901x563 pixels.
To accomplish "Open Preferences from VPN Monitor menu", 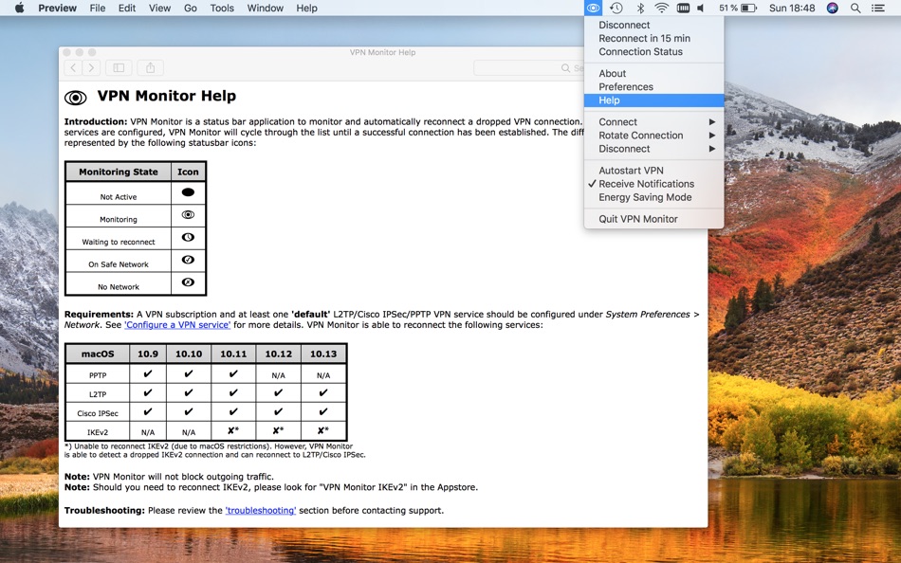I will coord(653,87).
